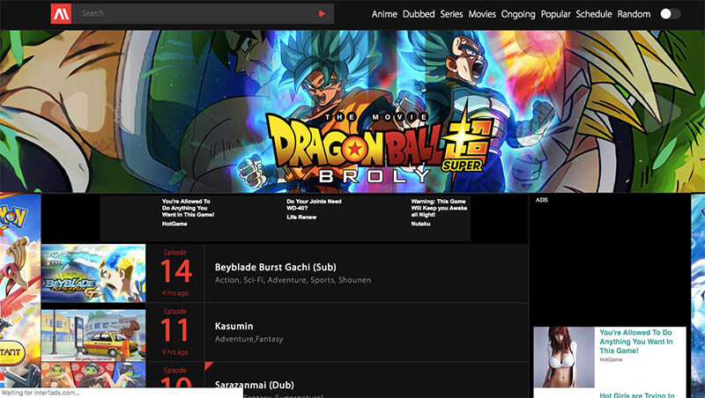This screenshot has height=398, width=705.
Task: Open the Beyblade Burst Gachi thumbnail
Action: (x=93, y=273)
